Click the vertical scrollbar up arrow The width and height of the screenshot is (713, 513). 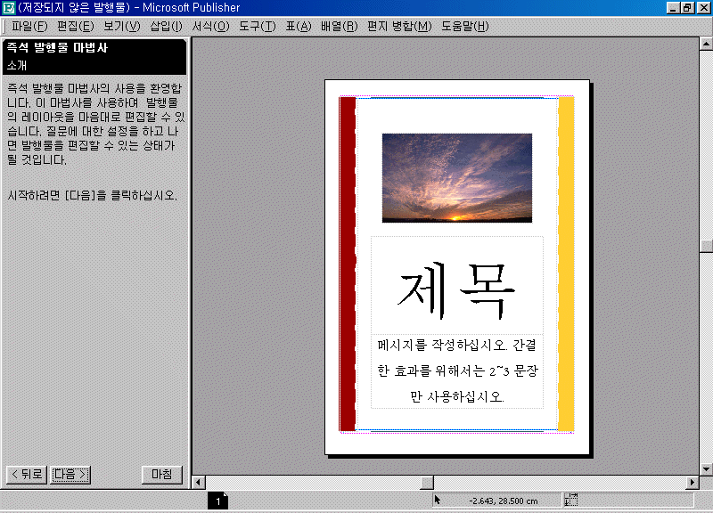point(706,43)
